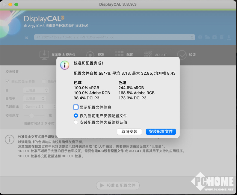Click the 校准 & 配置文件 start button
Viewport: 237px width, 195px height.
pos(118,185)
